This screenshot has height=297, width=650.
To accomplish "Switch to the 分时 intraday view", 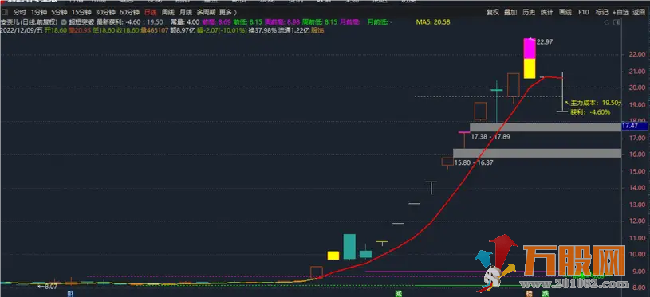I will point(19,12).
